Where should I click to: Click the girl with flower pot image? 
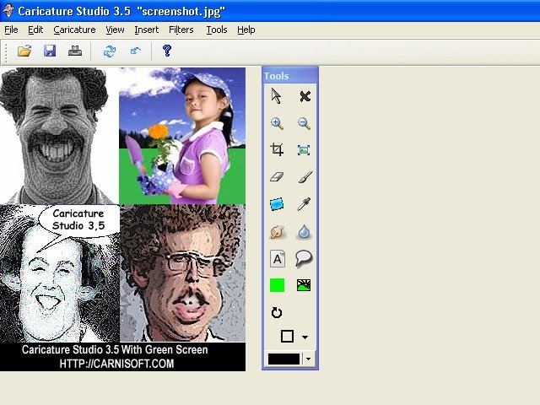(x=182, y=136)
